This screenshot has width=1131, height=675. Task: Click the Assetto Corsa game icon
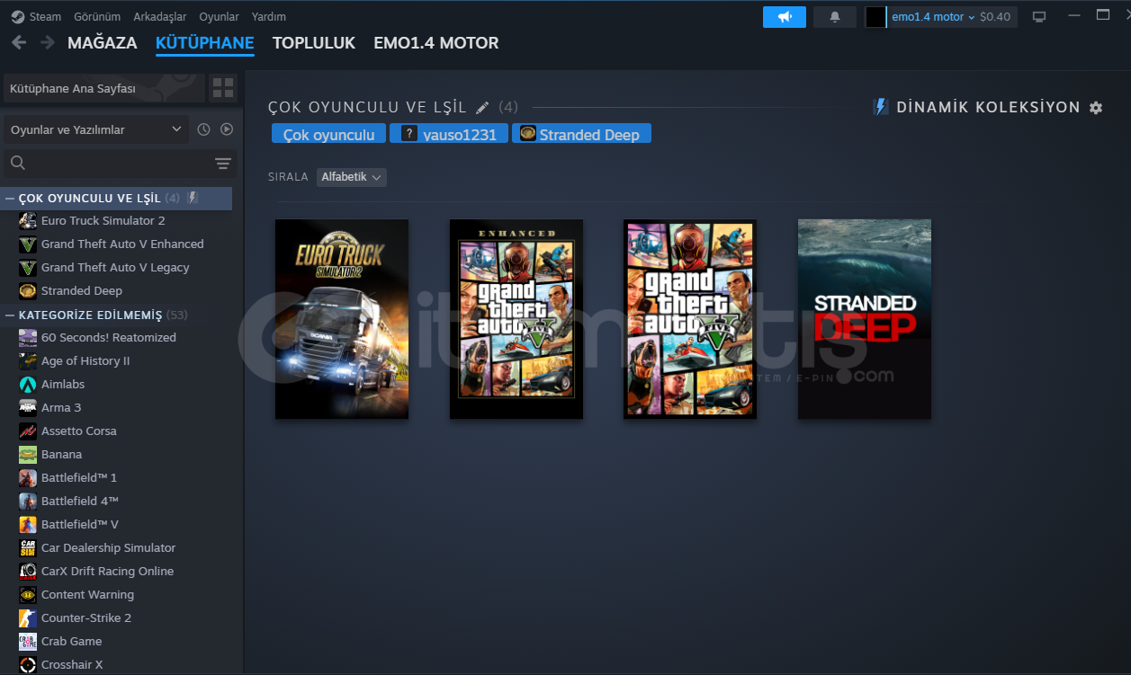28,431
